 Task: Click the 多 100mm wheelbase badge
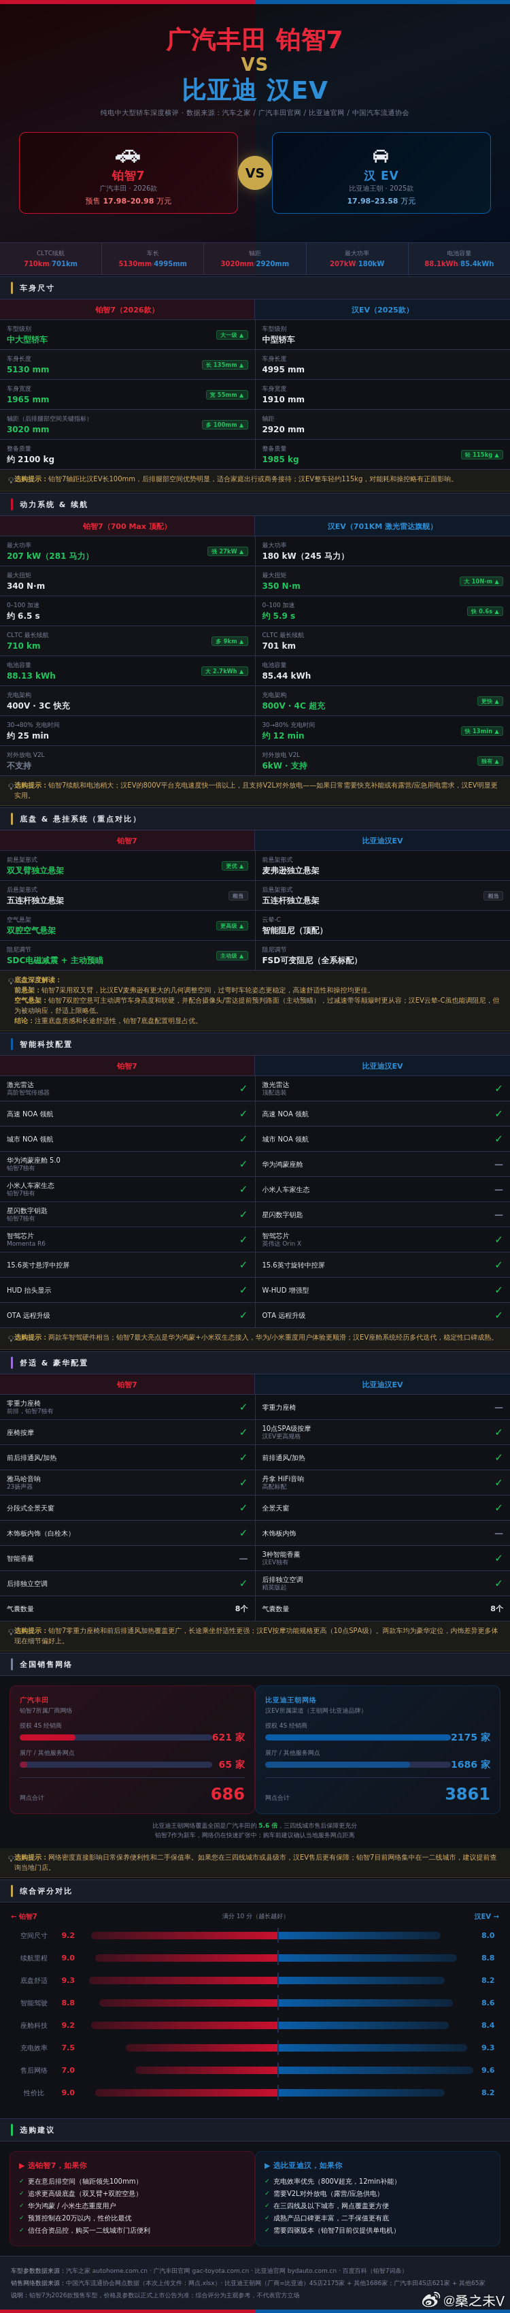coord(225,425)
